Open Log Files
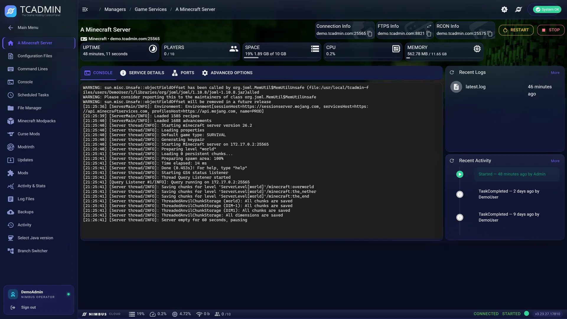Viewport: 567px width, 319px height. [x=39, y=199]
